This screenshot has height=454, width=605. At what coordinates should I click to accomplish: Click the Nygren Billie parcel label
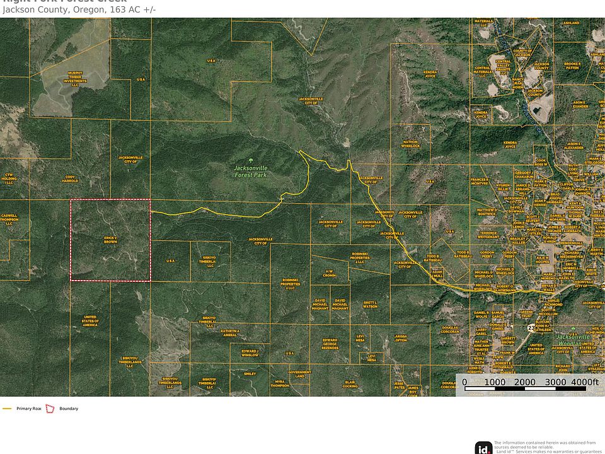(x=503, y=187)
